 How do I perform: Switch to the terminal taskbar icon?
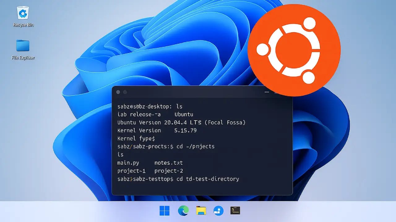tap(235, 211)
